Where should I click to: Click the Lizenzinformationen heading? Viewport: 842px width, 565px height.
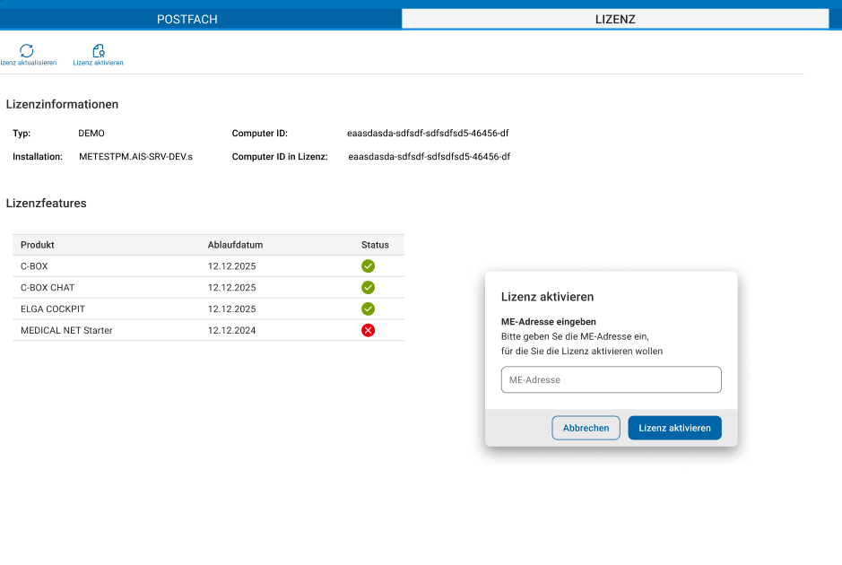pyautogui.click(x=62, y=104)
